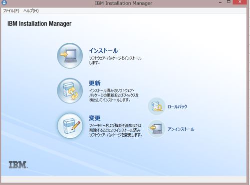Choose the ロールバック label
Viewport: 250px width, 185px height.
pyautogui.click(x=177, y=106)
